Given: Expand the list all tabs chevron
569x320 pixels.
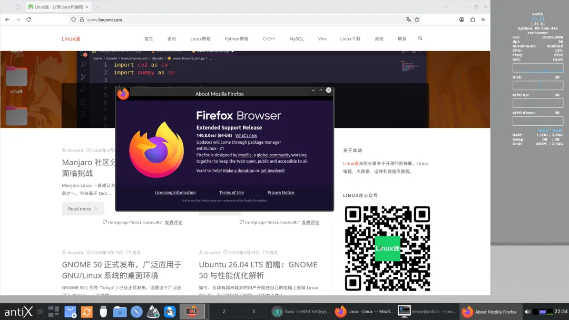Looking at the screenshot, I should pyautogui.click(x=446, y=7).
